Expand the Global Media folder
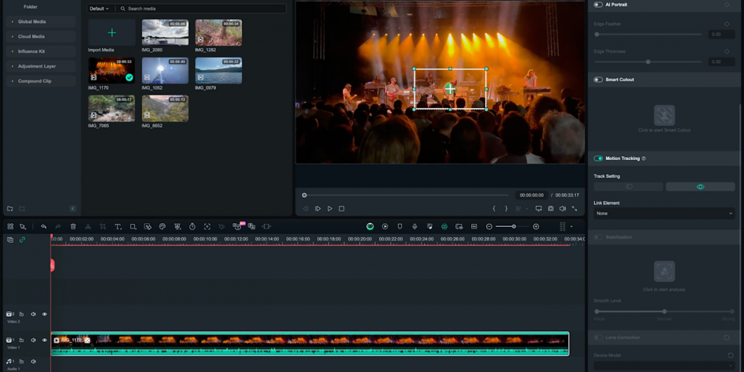744x372 pixels. pyautogui.click(x=40, y=22)
